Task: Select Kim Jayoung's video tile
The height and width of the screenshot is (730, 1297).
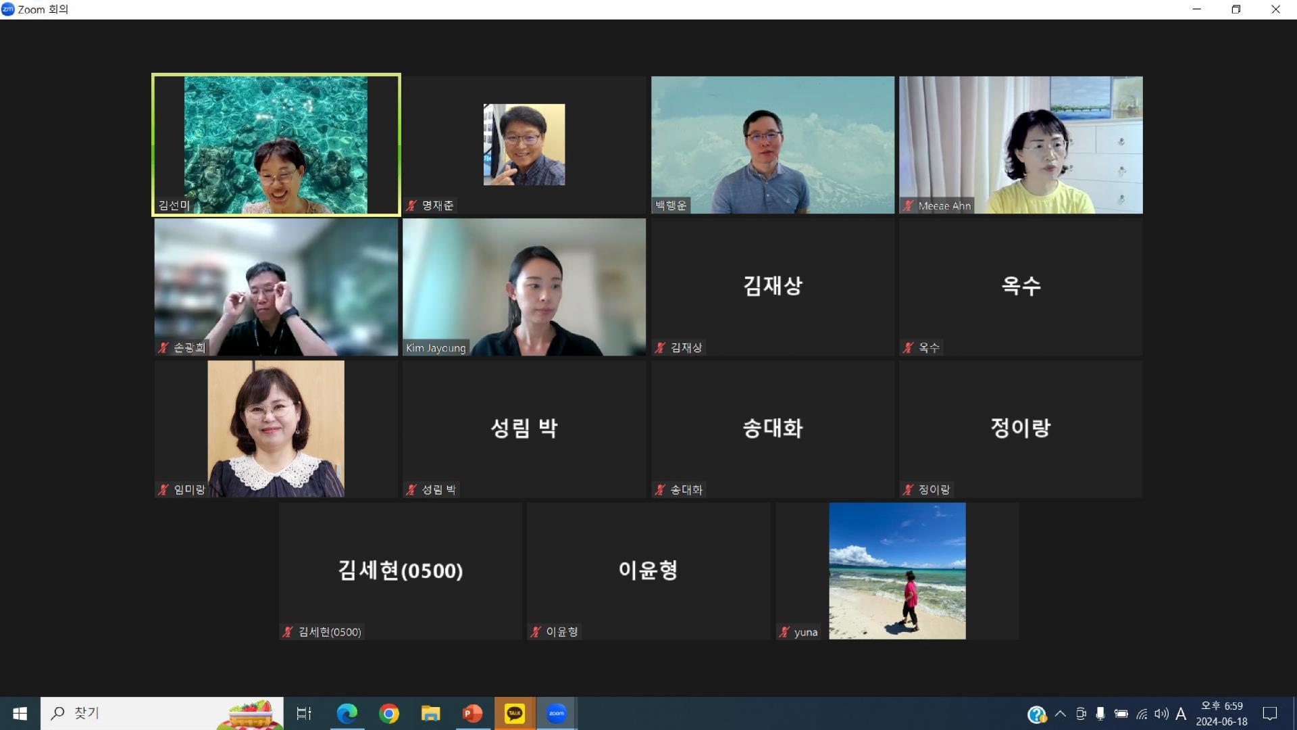Action: tap(524, 287)
